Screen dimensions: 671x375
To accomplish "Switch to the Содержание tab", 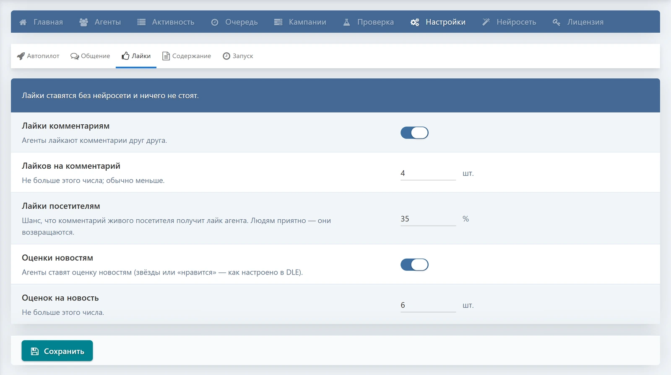I will (187, 56).
